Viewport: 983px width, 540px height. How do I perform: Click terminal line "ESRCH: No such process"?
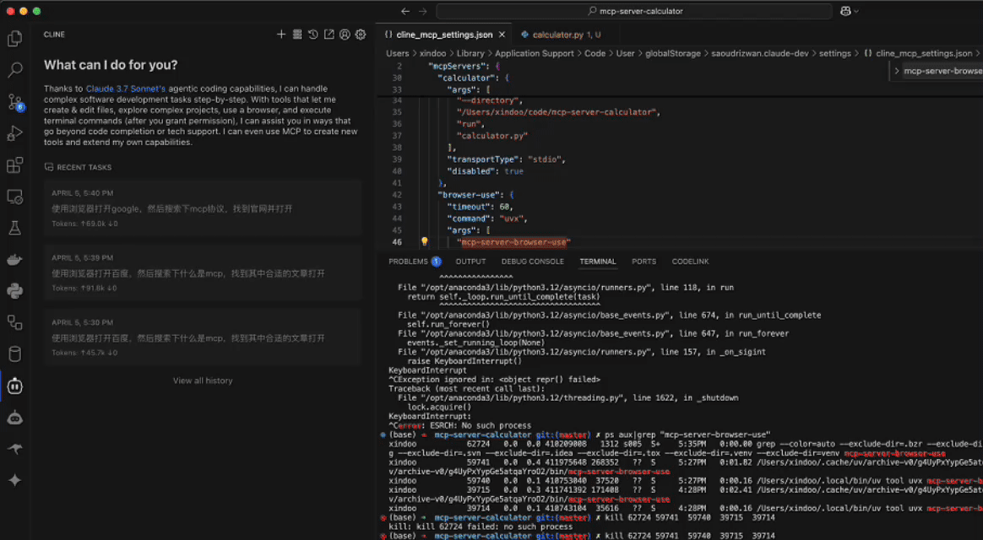pyautogui.click(x=459, y=425)
